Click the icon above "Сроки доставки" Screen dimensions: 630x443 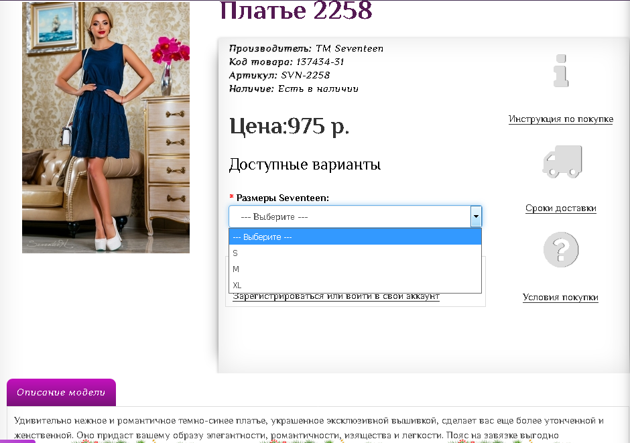pyautogui.click(x=563, y=161)
